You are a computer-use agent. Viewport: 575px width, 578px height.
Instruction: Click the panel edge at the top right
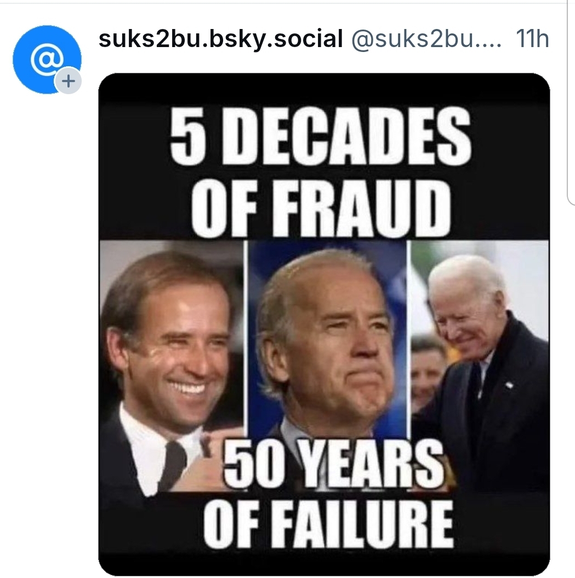(570, 109)
